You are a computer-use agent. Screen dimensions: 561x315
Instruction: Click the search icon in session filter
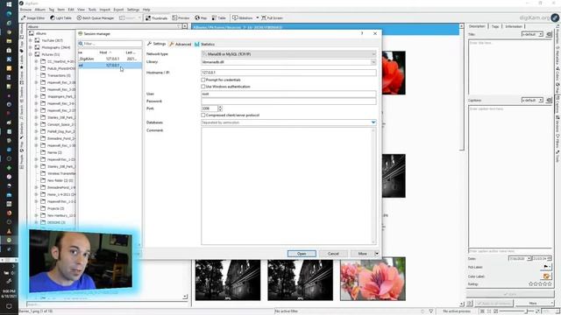pyautogui.click(x=81, y=44)
